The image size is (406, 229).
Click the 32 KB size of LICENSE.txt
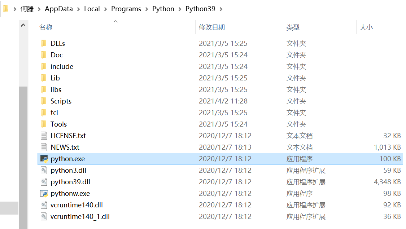click(392, 136)
